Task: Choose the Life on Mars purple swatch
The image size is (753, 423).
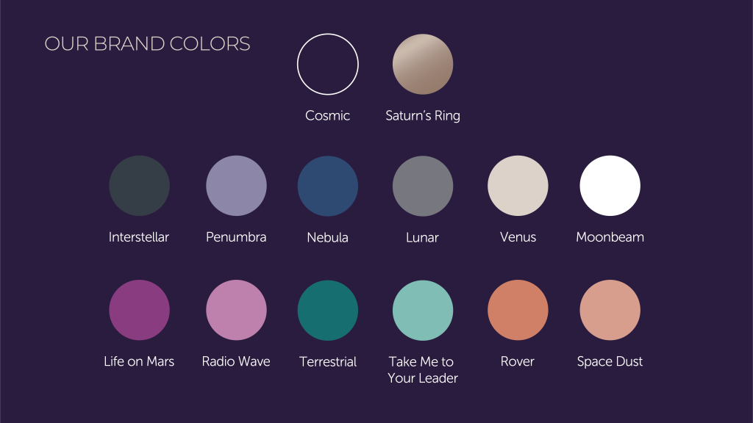Action: (x=139, y=311)
